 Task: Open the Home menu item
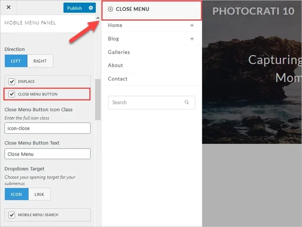pos(115,25)
